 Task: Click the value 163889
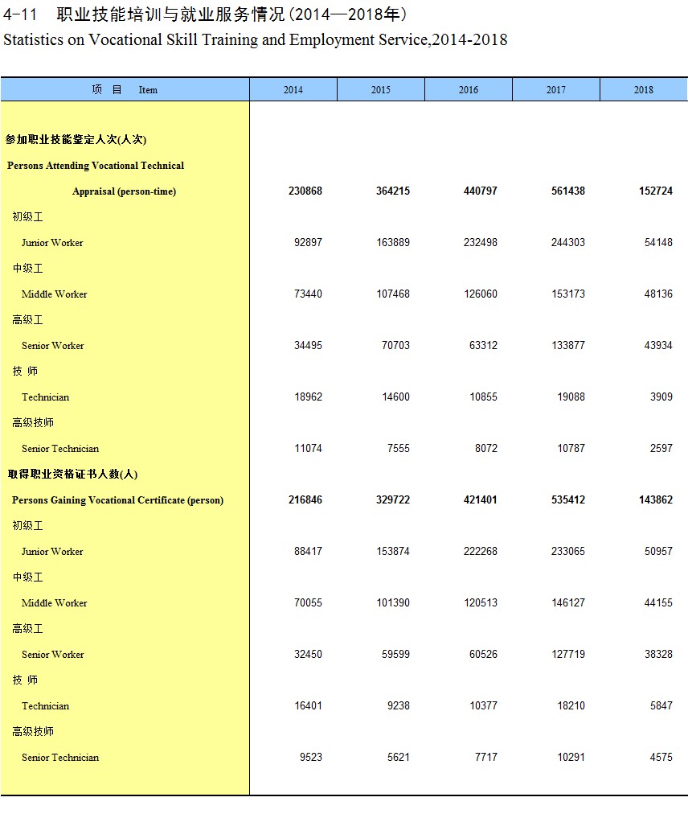click(x=393, y=242)
